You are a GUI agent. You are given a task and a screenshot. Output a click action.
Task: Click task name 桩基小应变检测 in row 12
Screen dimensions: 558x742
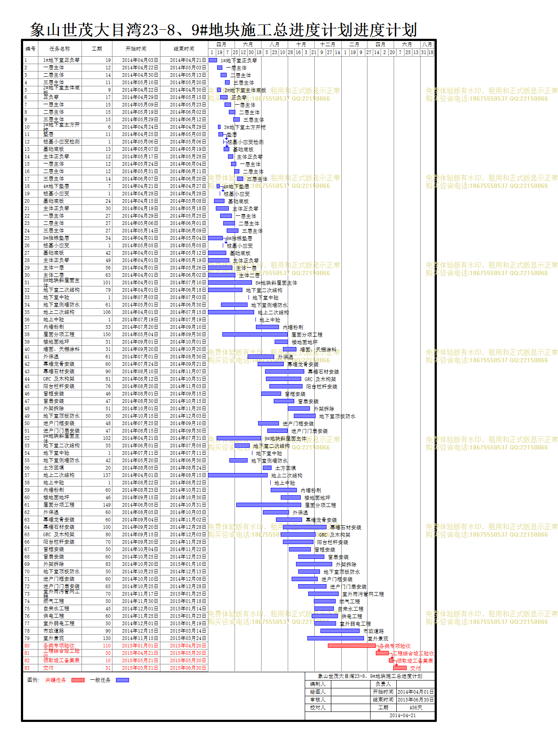[61, 142]
